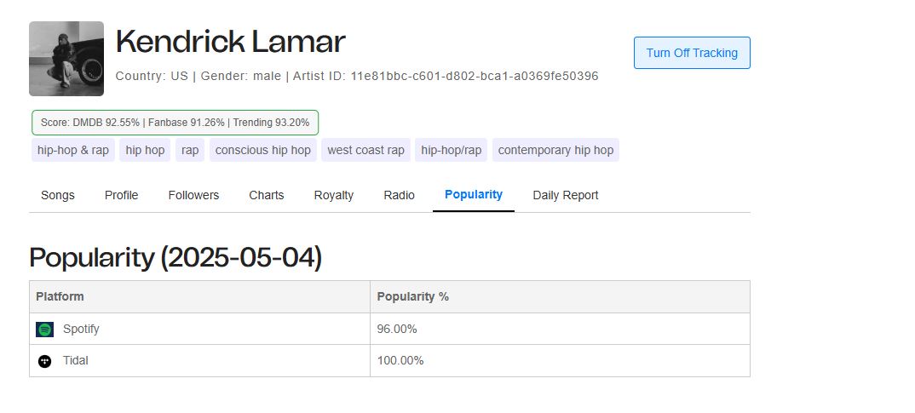Choose the 'contemporary hip hop' genre tag
The width and height of the screenshot is (915, 413).
[x=555, y=150]
